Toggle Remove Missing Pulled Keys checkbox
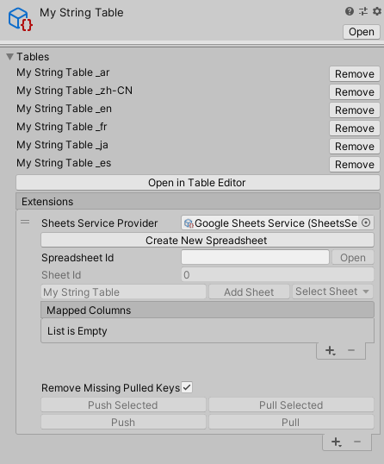The image size is (384, 464). click(187, 387)
